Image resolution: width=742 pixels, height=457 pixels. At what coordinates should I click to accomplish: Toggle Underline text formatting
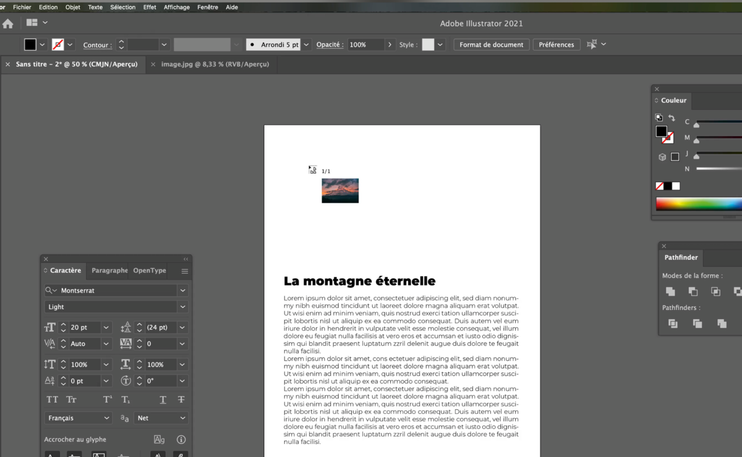(x=163, y=400)
